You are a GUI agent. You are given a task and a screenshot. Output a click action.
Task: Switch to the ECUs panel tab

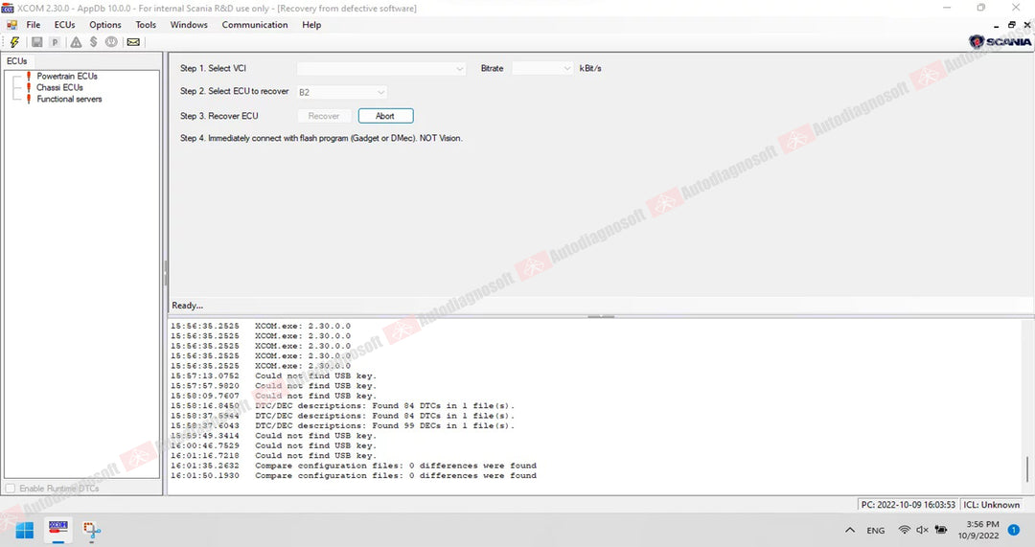(x=16, y=61)
